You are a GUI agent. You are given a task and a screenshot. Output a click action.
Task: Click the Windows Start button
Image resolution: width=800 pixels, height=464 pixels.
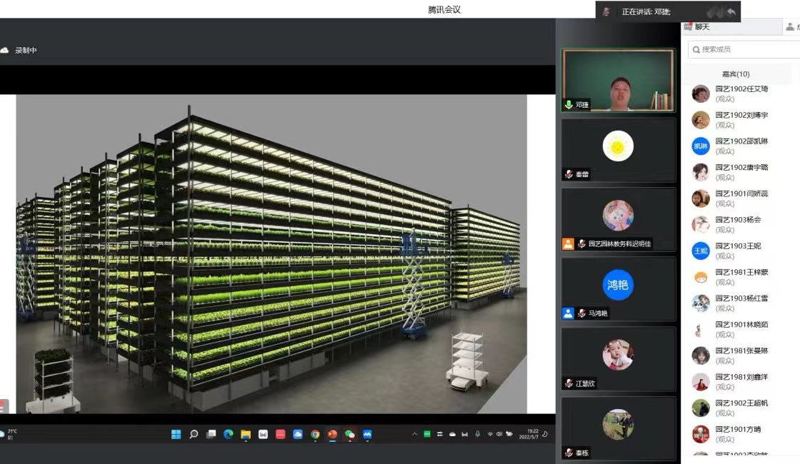click(x=176, y=434)
